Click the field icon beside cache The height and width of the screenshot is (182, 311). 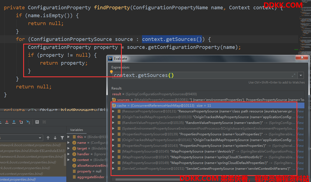(114, 106)
